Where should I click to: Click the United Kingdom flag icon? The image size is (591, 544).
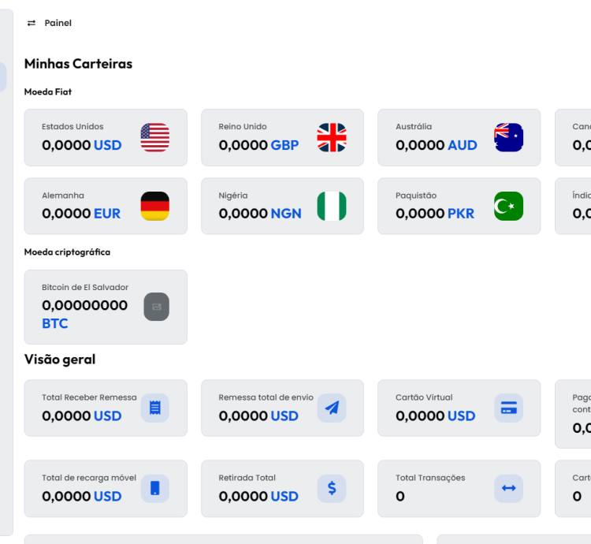point(332,137)
